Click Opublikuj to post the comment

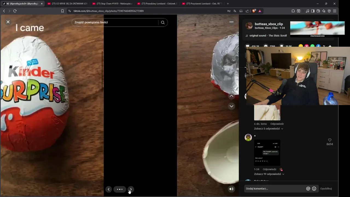[326, 189]
